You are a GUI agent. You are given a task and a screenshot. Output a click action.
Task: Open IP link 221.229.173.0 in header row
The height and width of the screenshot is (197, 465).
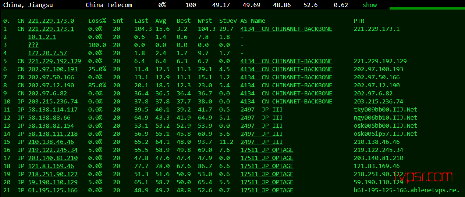tap(51, 21)
